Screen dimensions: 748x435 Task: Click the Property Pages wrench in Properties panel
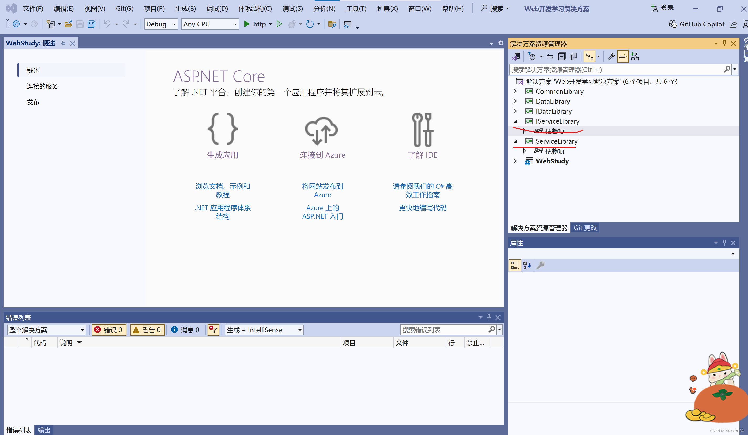click(x=540, y=265)
